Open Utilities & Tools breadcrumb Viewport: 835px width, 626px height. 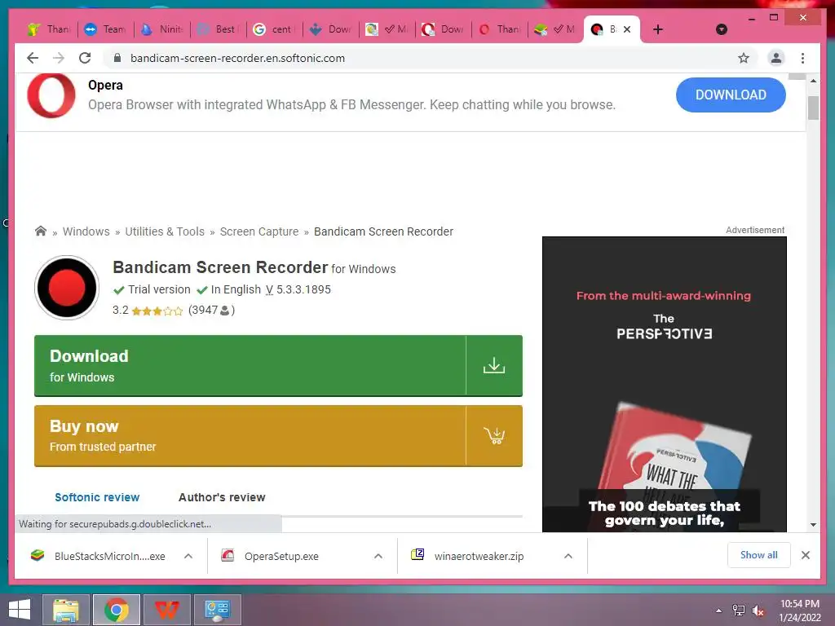(x=165, y=231)
